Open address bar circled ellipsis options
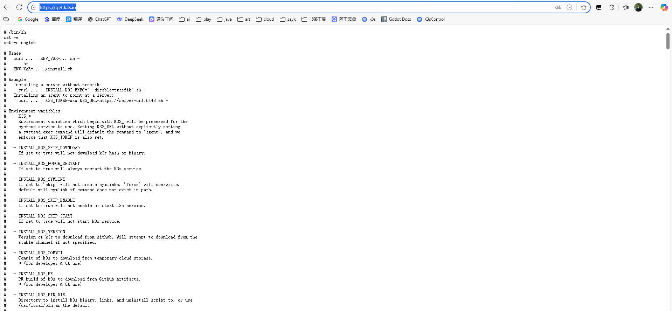 click(x=569, y=7)
